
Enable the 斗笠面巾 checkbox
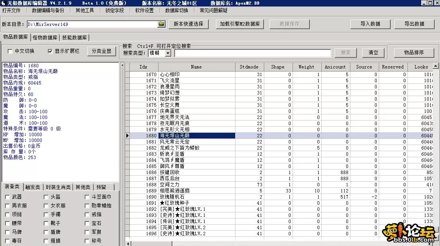point(87,197)
